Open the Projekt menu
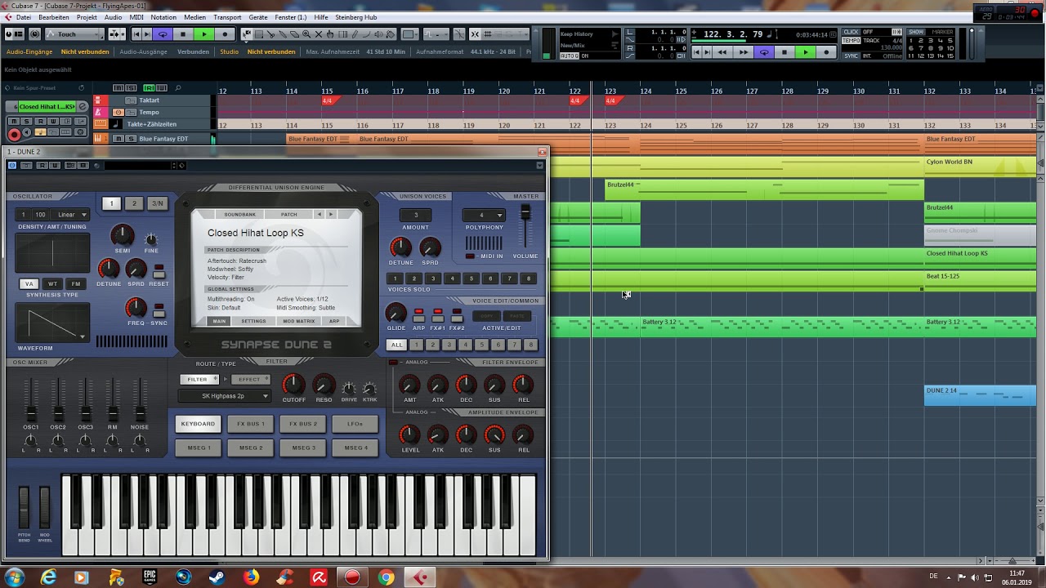The height and width of the screenshot is (588, 1046). (x=87, y=17)
